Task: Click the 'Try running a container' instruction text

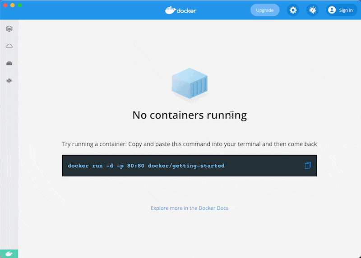Action: pyautogui.click(x=190, y=144)
